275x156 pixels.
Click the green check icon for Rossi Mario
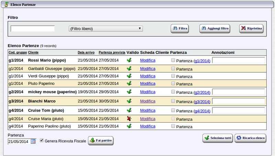tap(129, 60)
